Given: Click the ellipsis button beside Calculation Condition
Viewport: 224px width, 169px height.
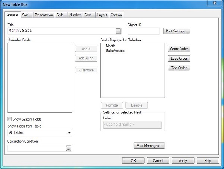Looking at the screenshot, I should (68, 148).
